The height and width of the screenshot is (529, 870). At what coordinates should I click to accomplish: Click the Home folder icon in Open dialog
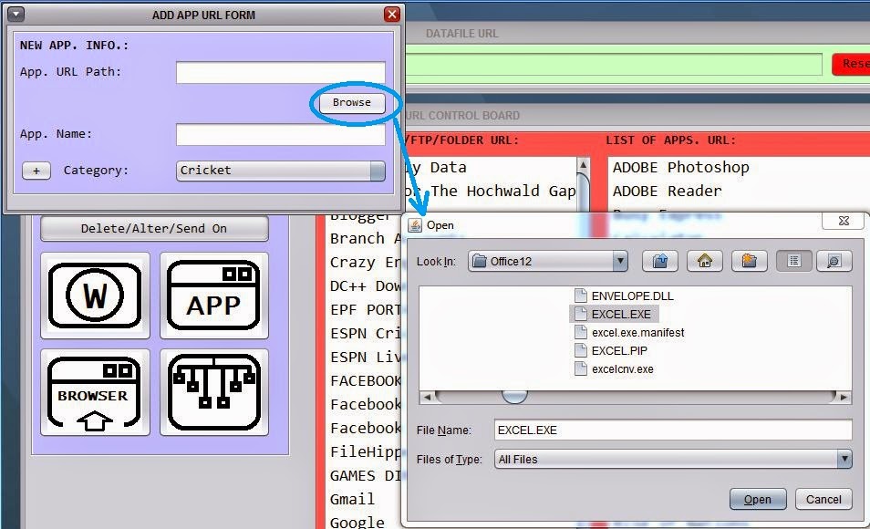pos(705,261)
